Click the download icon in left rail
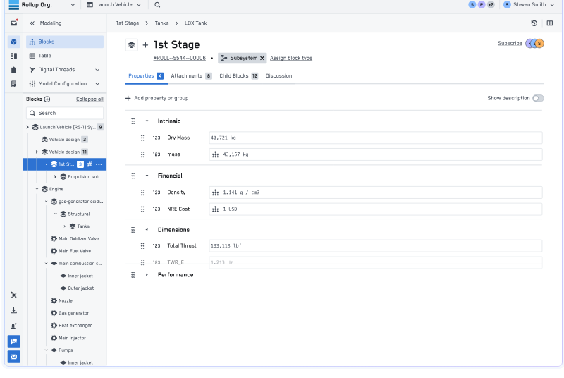The height and width of the screenshot is (378, 564). point(13,310)
